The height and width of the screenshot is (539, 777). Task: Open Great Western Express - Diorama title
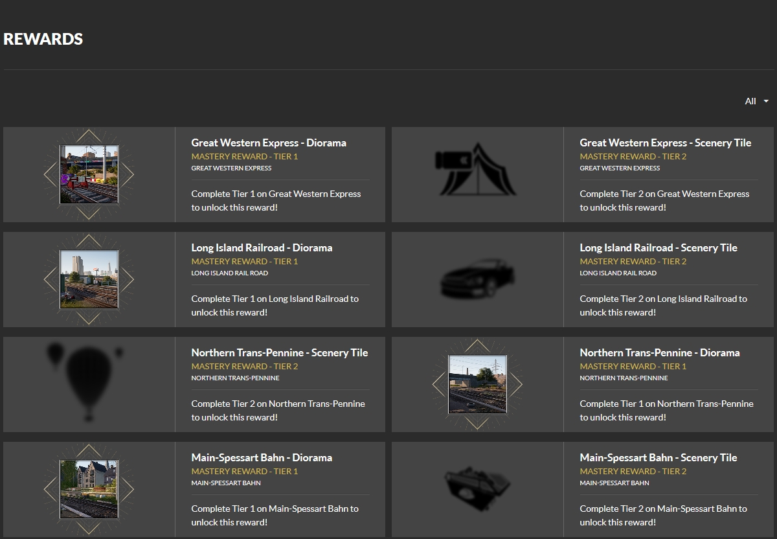click(x=269, y=143)
